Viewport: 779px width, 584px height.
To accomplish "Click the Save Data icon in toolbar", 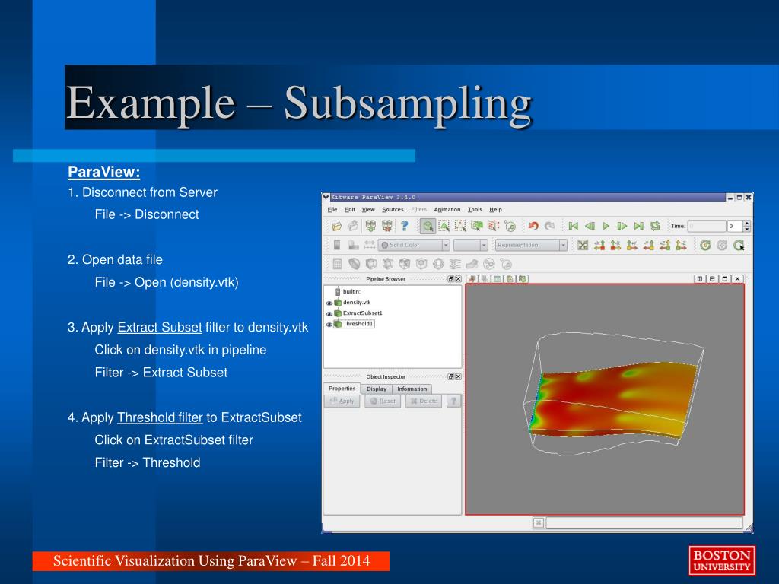I will coord(353,227).
